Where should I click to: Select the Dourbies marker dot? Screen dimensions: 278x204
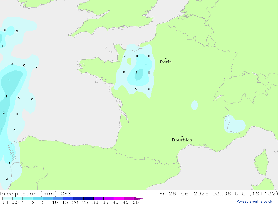click(x=182, y=136)
